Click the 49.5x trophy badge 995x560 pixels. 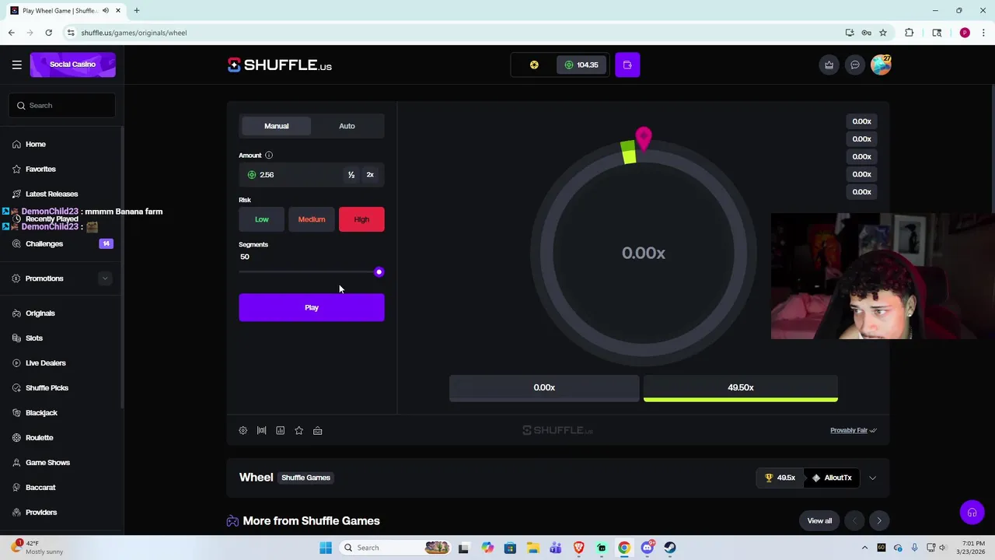[780, 478]
